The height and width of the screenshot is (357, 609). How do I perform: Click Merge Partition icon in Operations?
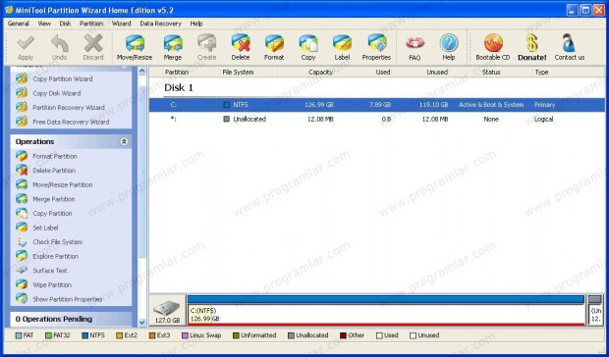click(22, 199)
